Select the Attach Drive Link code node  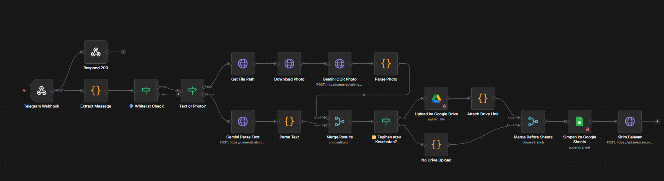click(483, 99)
